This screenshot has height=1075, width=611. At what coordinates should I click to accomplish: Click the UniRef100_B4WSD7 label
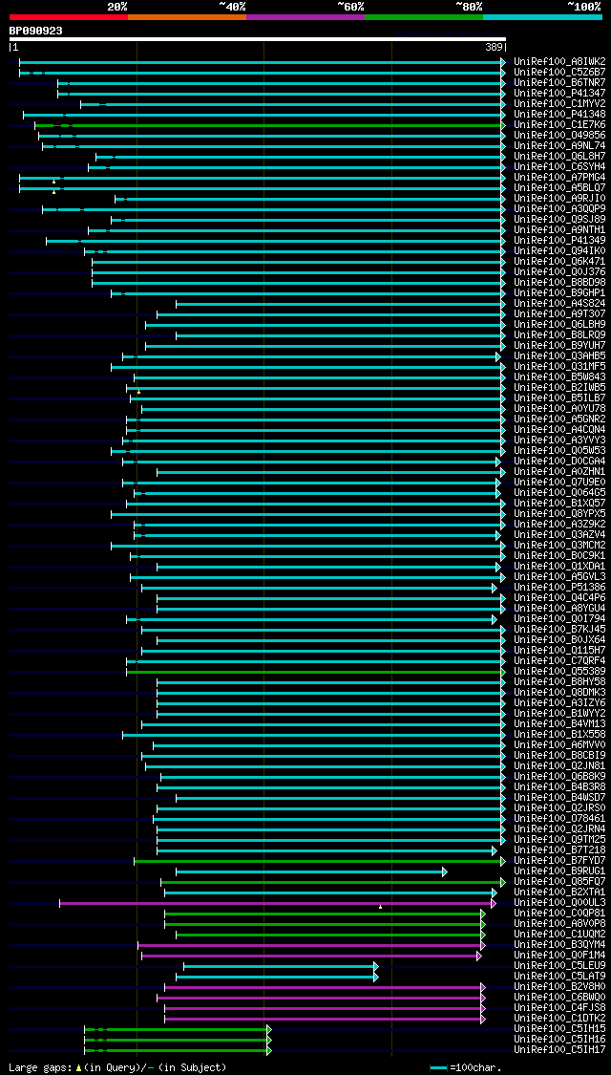coord(559,799)
